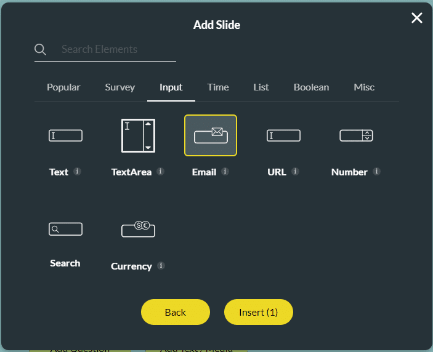
Task: Open info tooltip next to TextArea
Action: point(160,172)
